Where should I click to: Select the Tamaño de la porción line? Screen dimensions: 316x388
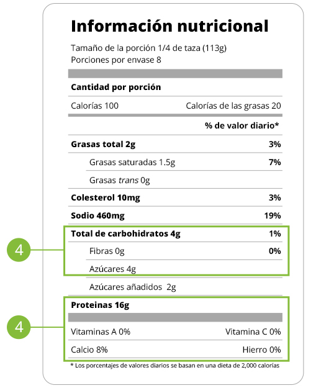point(149,48)
